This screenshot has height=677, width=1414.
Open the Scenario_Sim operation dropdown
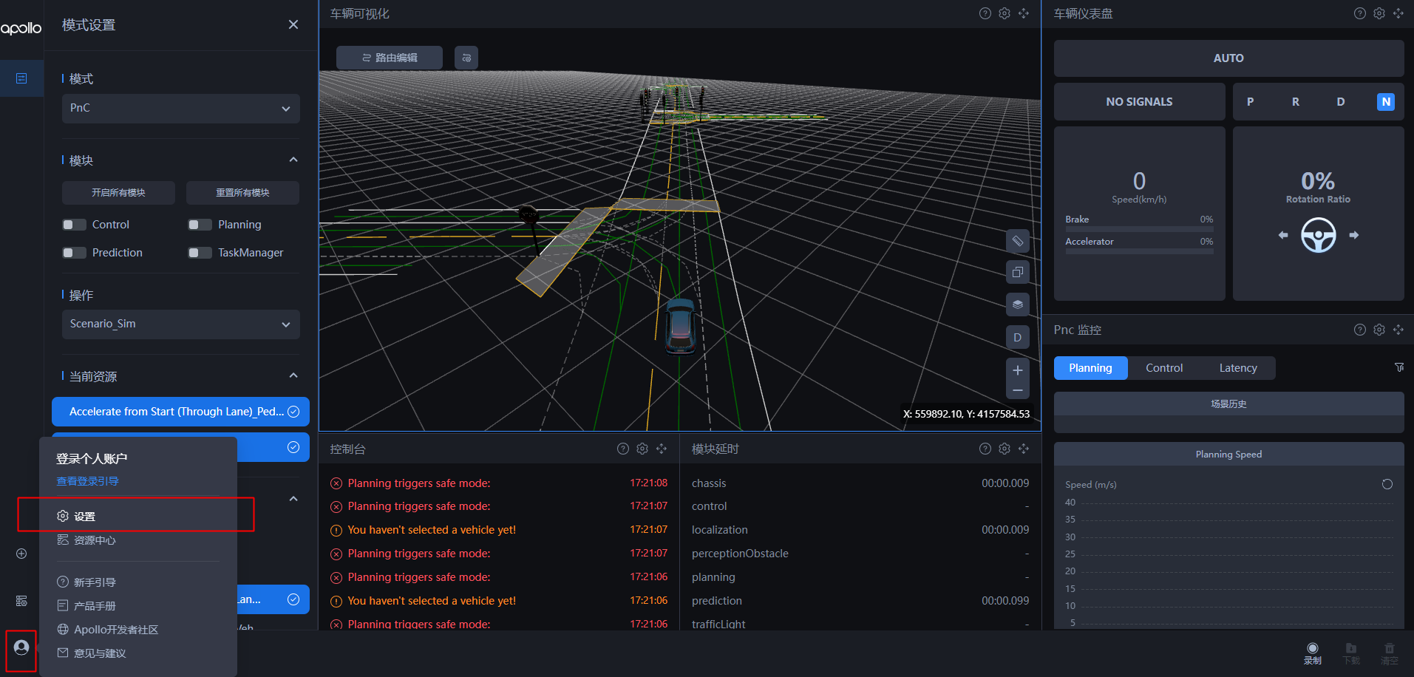[x=180, y=324]
